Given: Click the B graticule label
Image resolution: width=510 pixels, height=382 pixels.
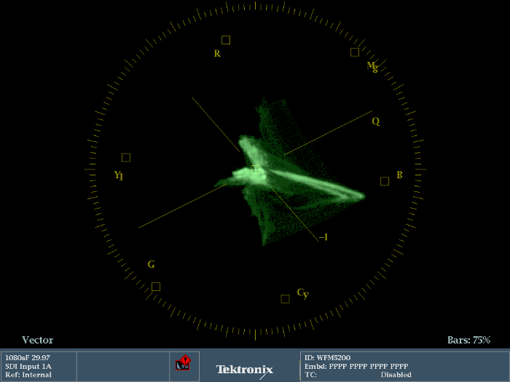Looking at the screenshot, I should point(399,175).
